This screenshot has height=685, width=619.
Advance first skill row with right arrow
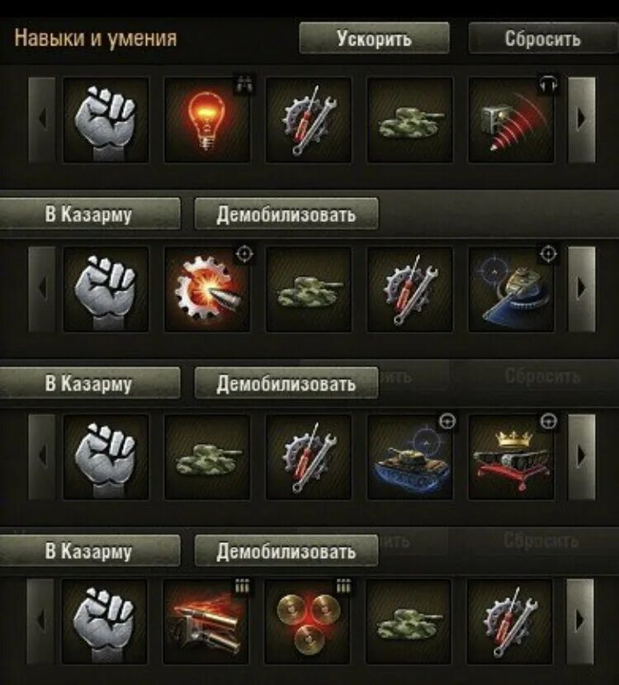point(581,120)
